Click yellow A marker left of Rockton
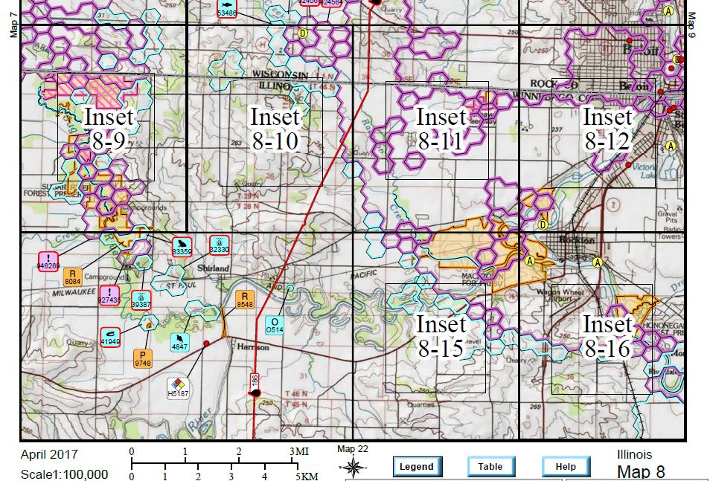This screenshot has width=710, height=481. (530, 261)
